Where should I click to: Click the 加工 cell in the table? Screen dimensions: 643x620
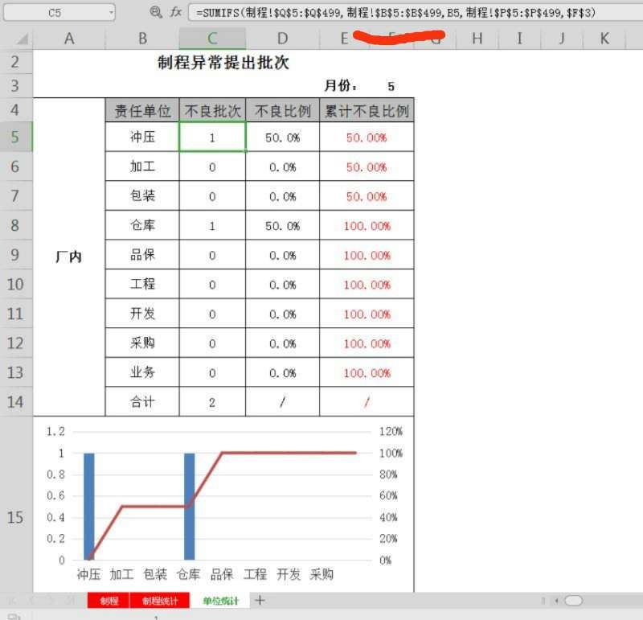coord(142,166)
